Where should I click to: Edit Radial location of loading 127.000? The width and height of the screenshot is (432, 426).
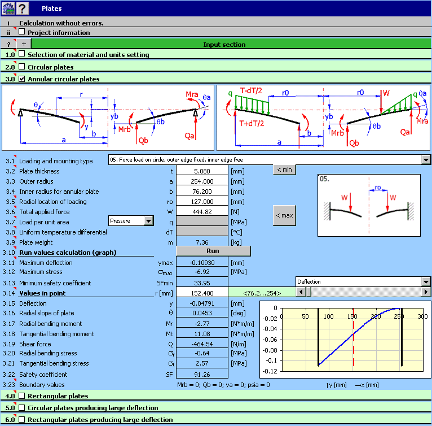click(x=202, y=202)
